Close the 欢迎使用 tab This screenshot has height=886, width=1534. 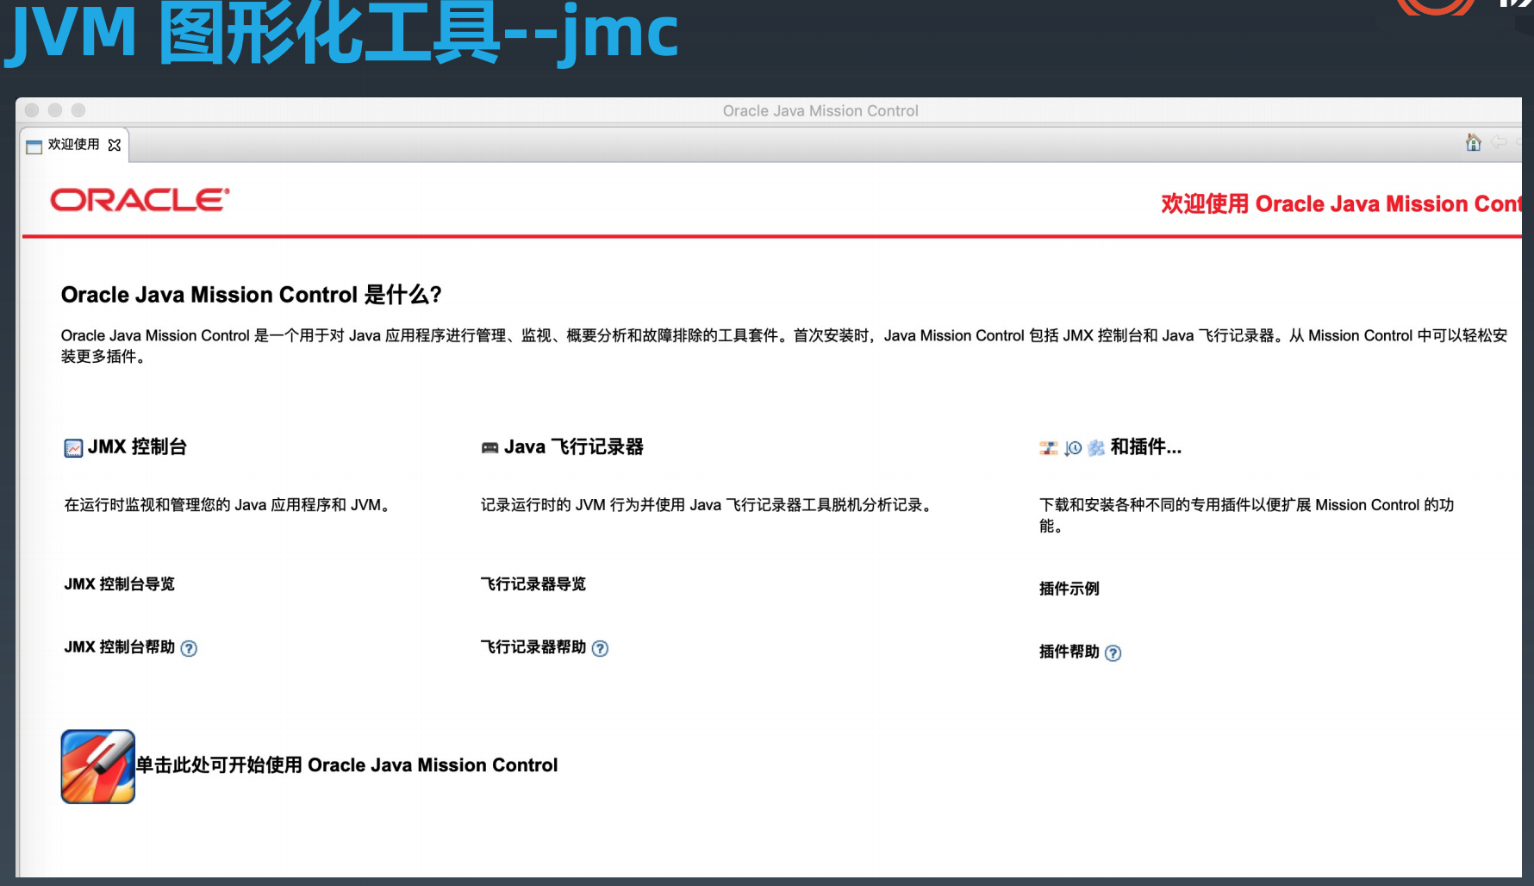tap(115, 146)
